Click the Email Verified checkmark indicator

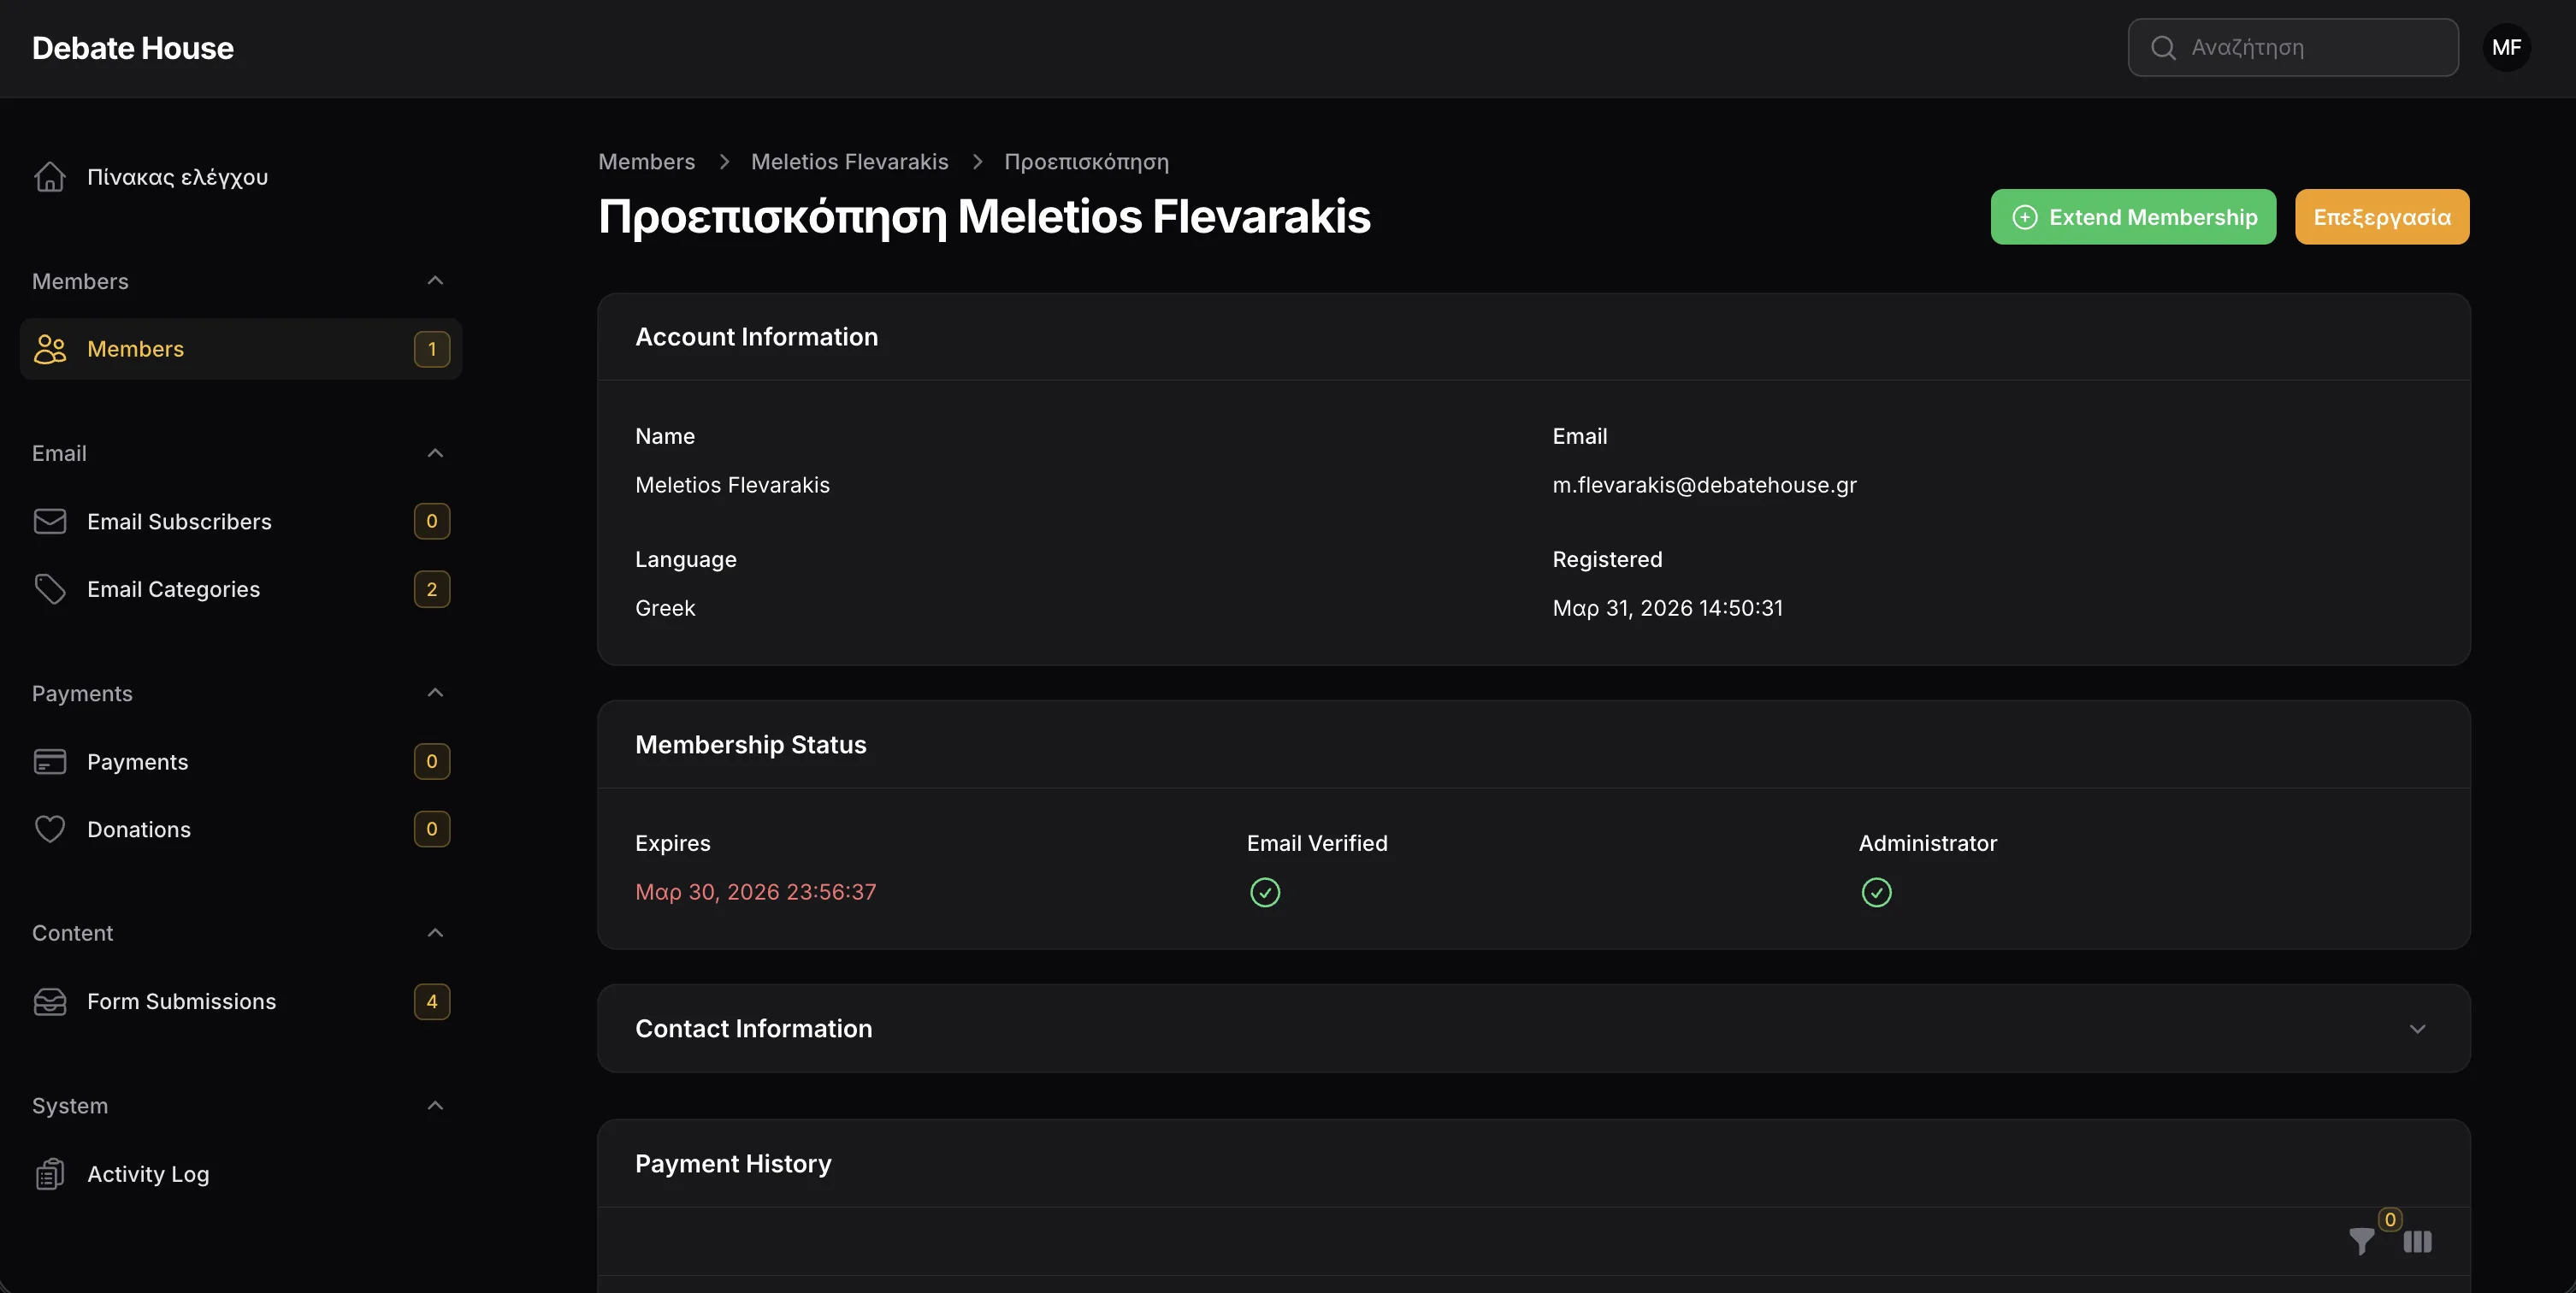pyautogui.click(x=1265, y=892)
